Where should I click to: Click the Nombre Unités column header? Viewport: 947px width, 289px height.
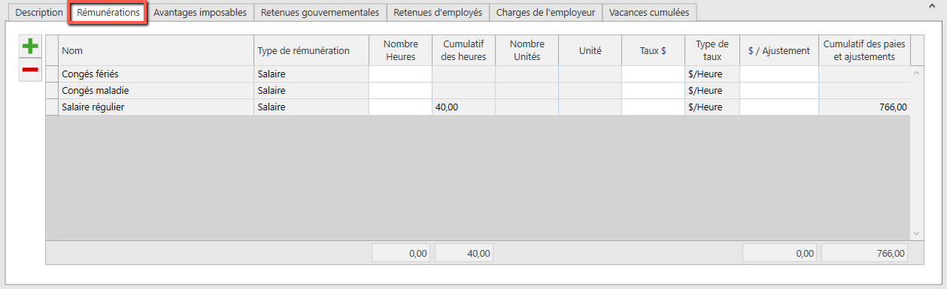(x=527, y=50)
